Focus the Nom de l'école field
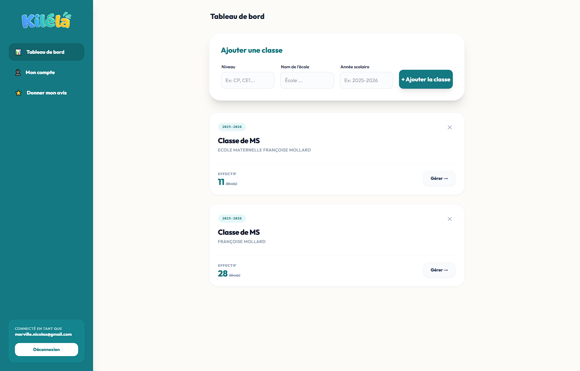 point(307,80)
